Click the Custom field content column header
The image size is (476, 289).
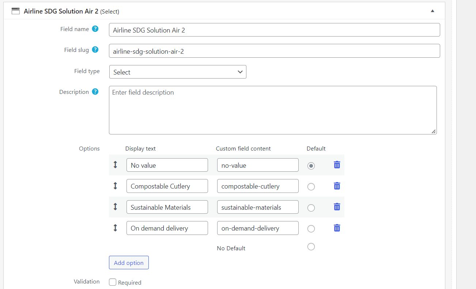243,148
